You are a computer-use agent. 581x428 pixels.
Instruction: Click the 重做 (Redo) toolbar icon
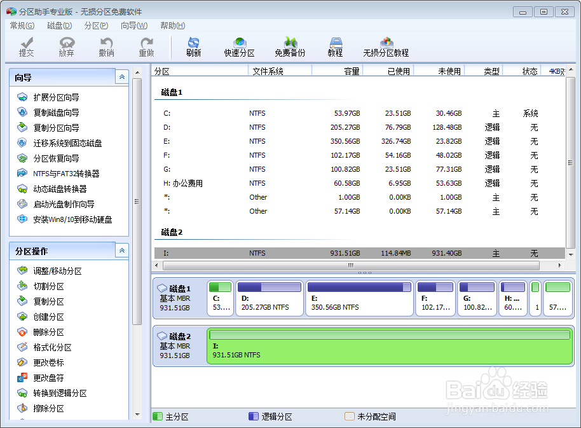click(146, 47)
